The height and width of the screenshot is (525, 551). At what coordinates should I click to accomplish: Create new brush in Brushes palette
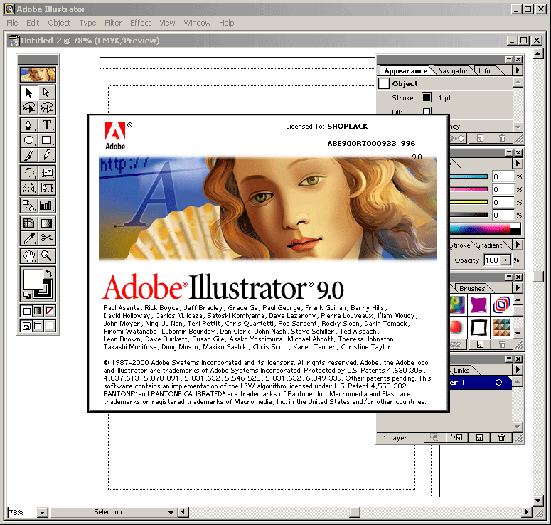pos(480,344)
